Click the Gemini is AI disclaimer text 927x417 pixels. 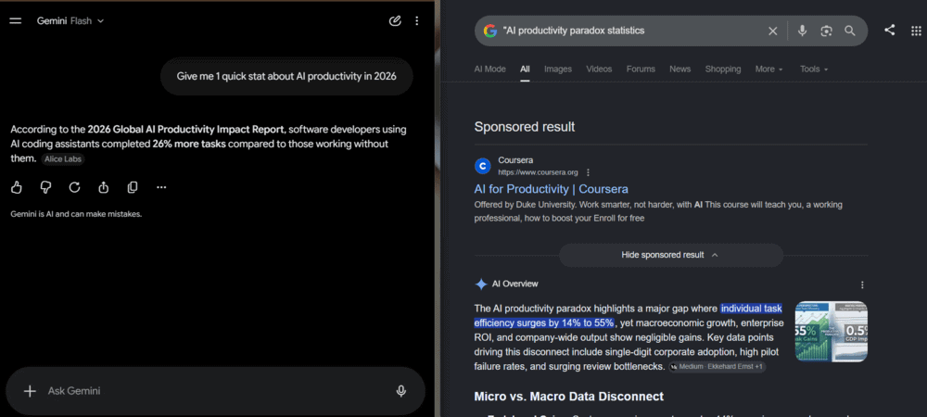[x=76, y=214]
